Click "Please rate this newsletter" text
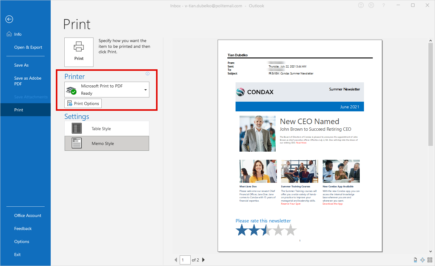The width and height of the screenshot is (435, 266). click(x=263, y=221)
